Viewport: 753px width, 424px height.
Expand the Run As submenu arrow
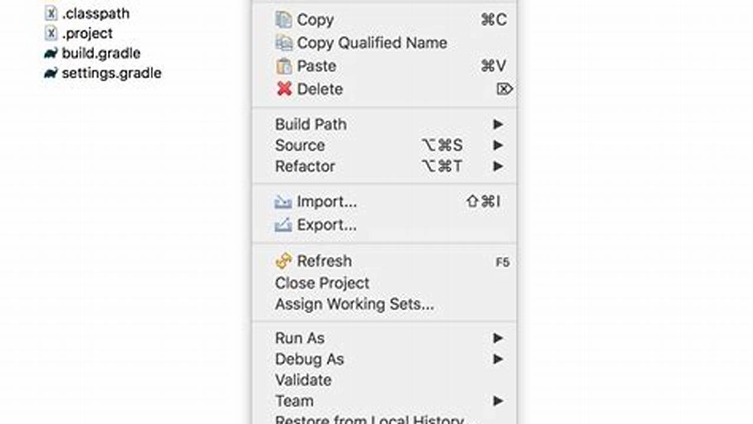[x=497, y=338]
